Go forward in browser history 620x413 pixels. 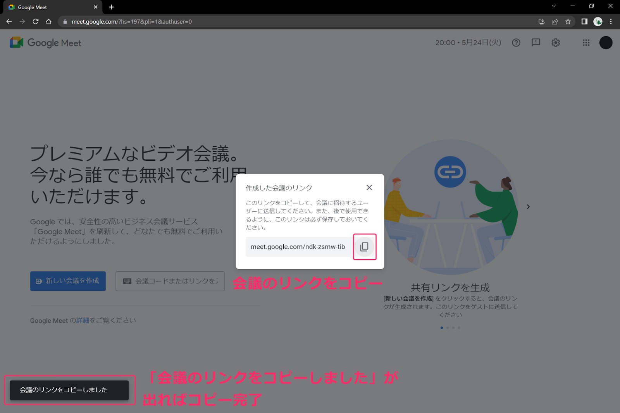[22, 22]
